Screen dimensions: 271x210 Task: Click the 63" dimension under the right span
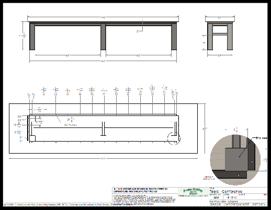click(x=138, y=55)
